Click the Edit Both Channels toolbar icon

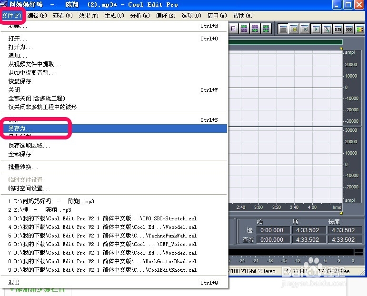click(266, 29)
